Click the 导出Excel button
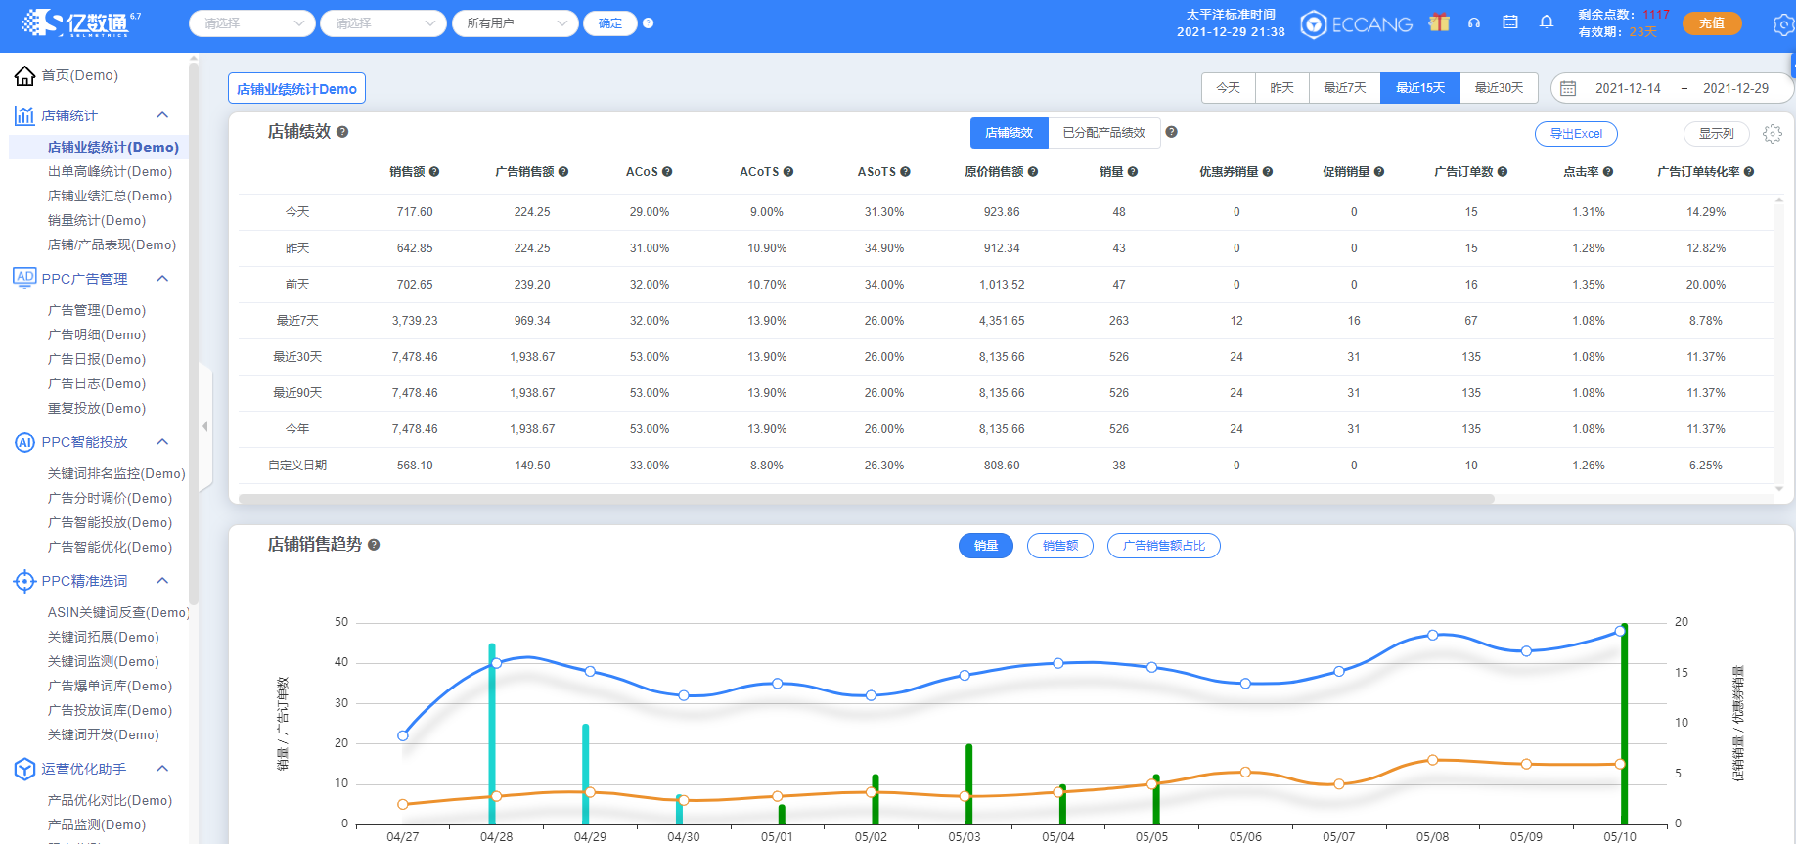This screenshot has height=844, width=1796. click(1577, 134)
